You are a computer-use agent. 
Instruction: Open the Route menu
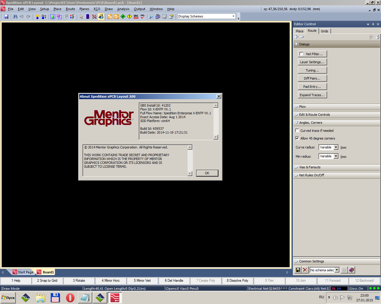(70, 9)
